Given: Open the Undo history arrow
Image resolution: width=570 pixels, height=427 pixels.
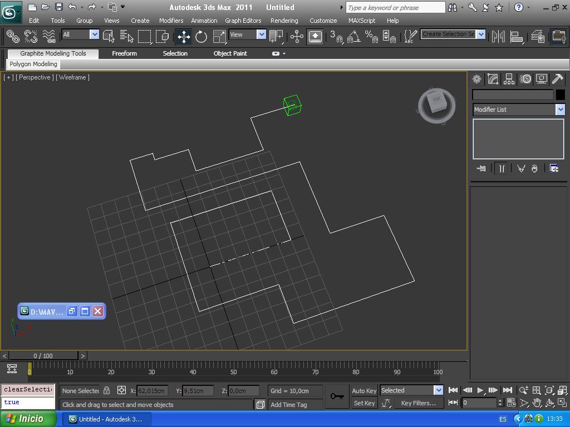Looking at the screenshot, I should pos(82,7).
